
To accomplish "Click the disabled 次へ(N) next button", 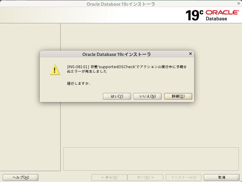I will pyautogui.click(x=145, y=177).
